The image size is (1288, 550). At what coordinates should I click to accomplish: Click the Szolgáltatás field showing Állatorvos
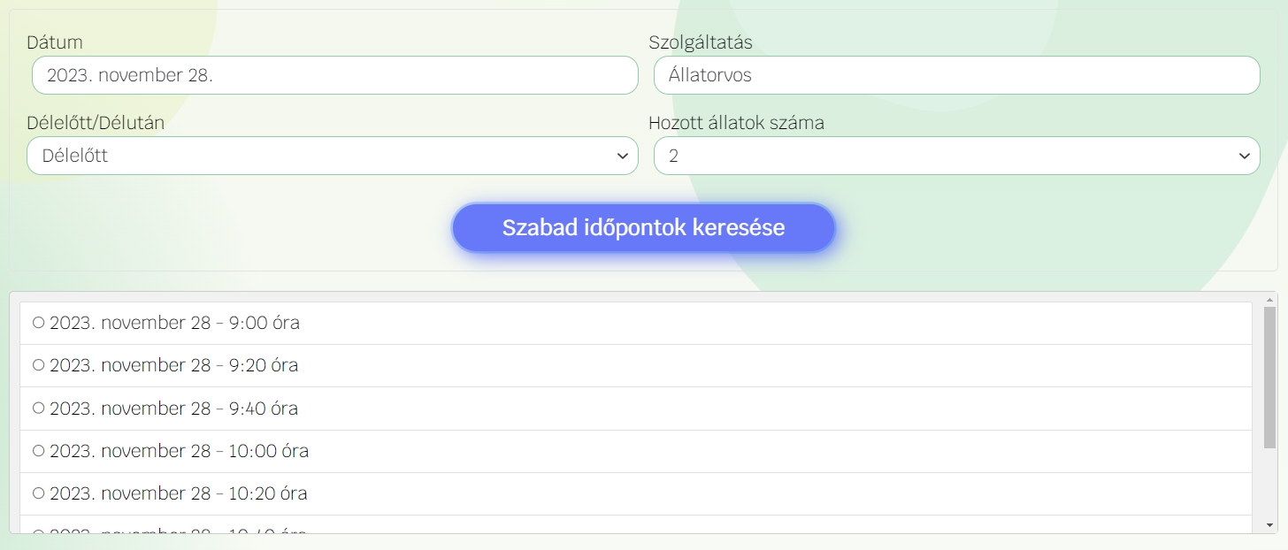pos(956,75)
